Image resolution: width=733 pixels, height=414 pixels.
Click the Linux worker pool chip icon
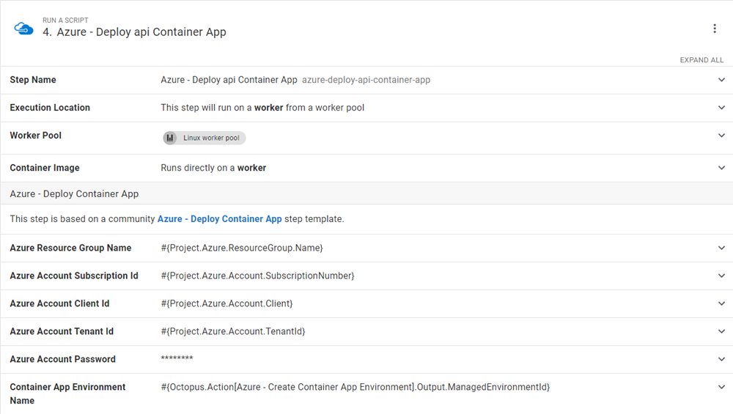(170, 138)
